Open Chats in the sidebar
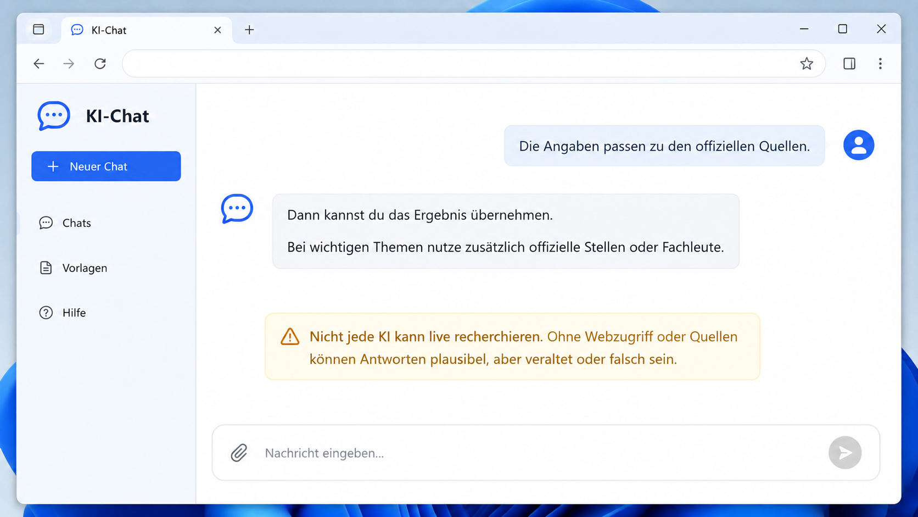Screen dimensions: 918x517 click(65, 223)
